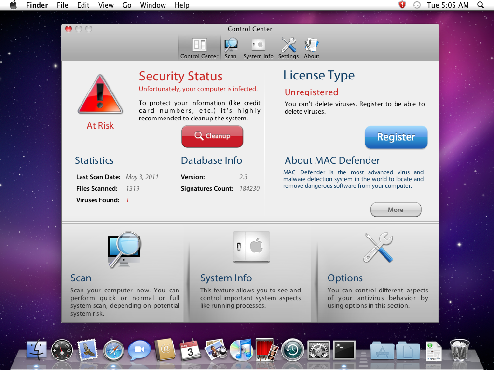Image resolution: width=494 pixels, height=370 pixels.
Task: Click the Time Machine menu bar icon
Action: pyautogui.click(x=416, y=5)
